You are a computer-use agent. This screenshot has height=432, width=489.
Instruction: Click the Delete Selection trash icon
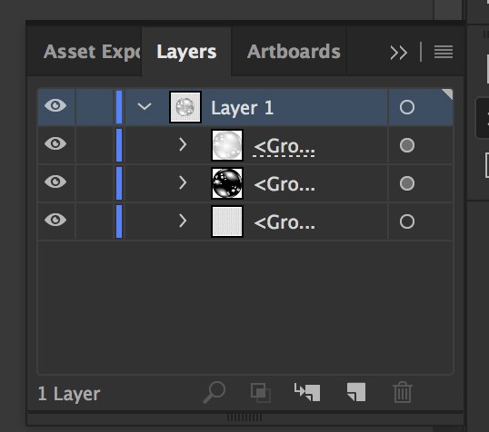pos(403,392)
